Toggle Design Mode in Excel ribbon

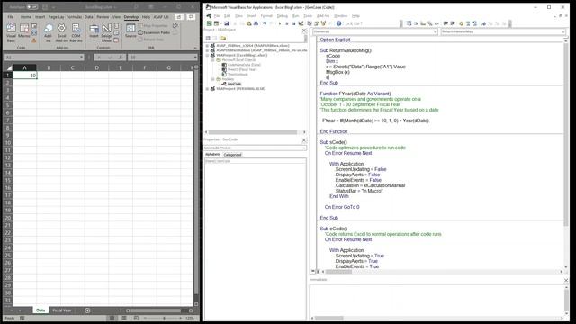click(x=106, y=32)
